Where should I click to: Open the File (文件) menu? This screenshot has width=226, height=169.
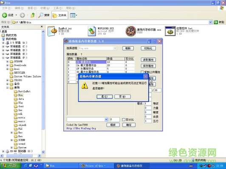point(6,8)
